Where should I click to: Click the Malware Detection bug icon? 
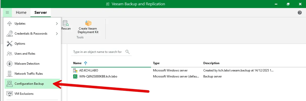click(10, 64)
